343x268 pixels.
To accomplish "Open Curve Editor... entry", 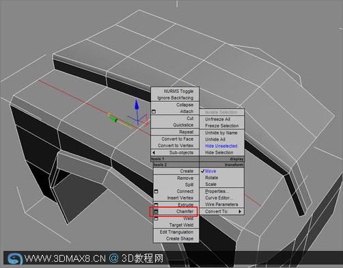I will (219, 198).
